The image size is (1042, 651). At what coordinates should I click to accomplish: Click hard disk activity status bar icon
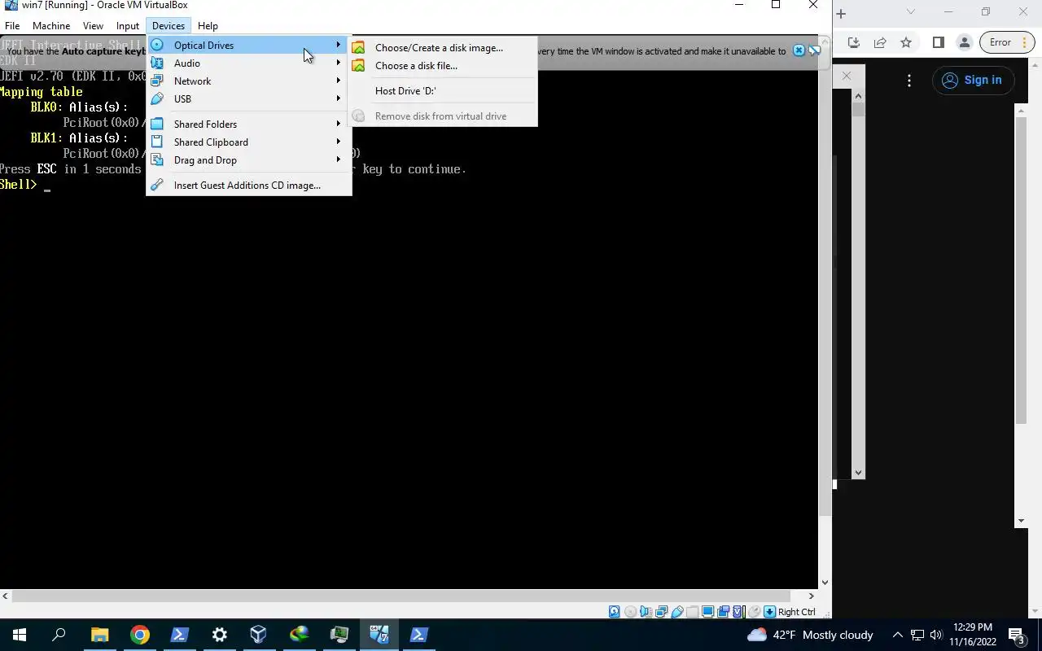[615, 612]
